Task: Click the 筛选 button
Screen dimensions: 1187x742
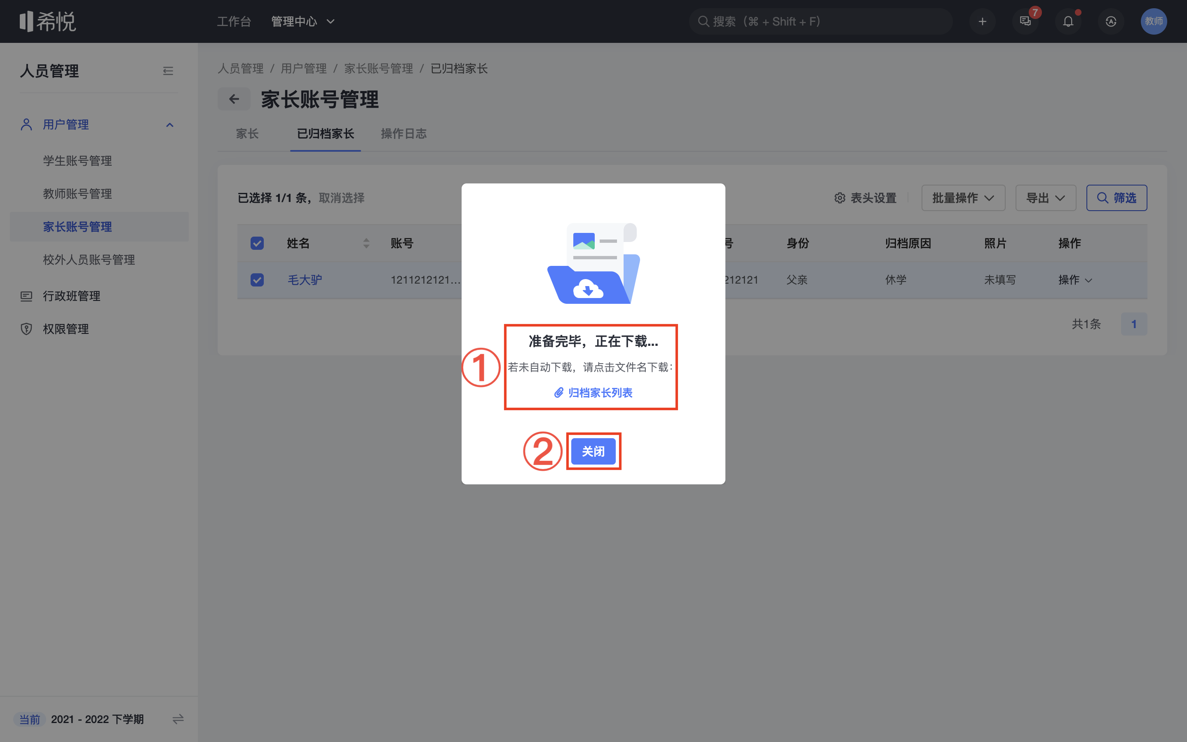Action: point(1117,198)
